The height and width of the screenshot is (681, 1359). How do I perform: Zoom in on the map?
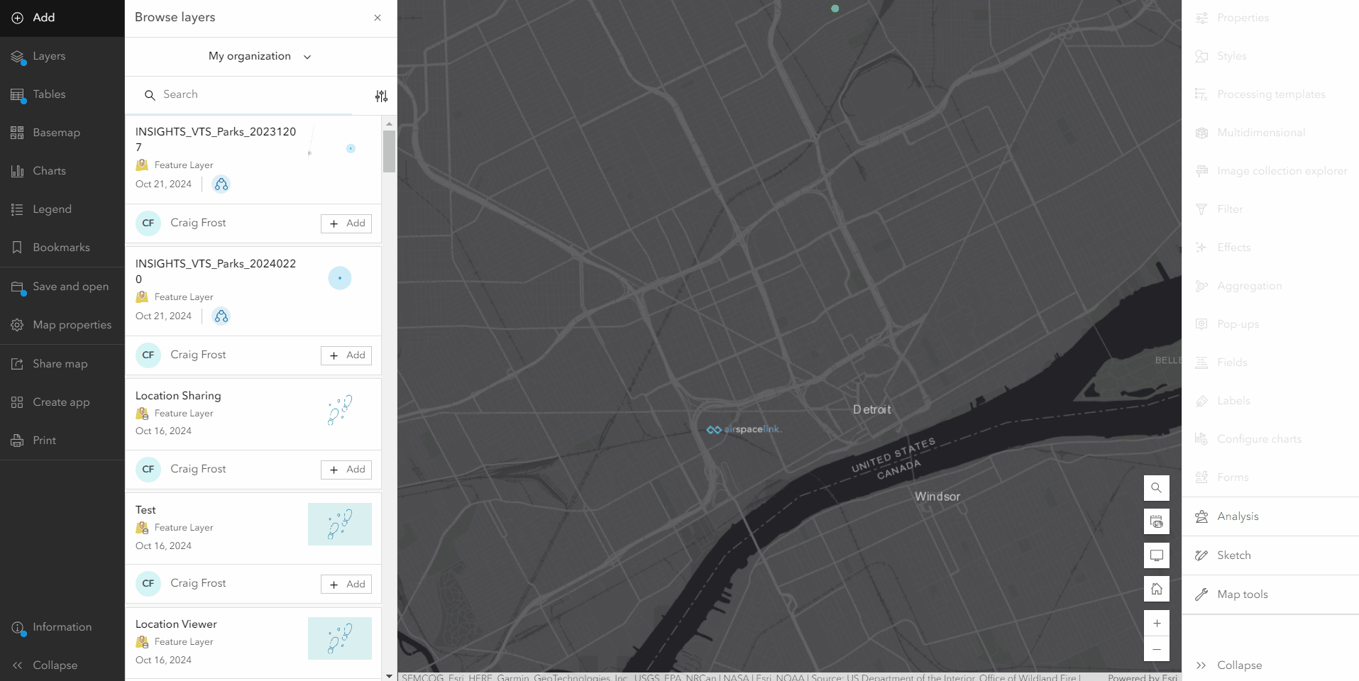tap(1156, 624)
